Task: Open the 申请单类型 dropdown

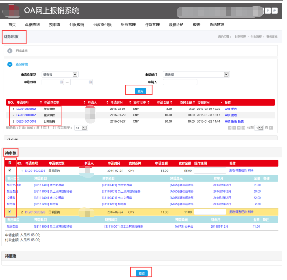Action: tap(75, 75)
